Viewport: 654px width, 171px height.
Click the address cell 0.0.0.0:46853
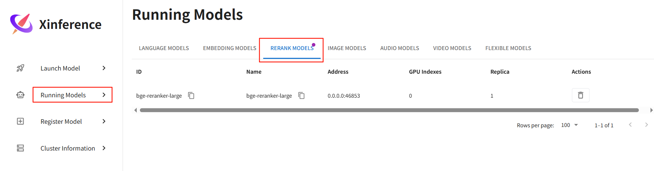[x=344, y=96]
